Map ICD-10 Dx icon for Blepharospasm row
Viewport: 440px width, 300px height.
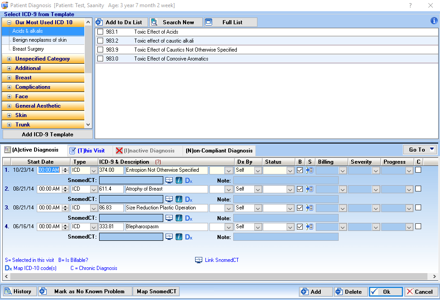(188, 237)
